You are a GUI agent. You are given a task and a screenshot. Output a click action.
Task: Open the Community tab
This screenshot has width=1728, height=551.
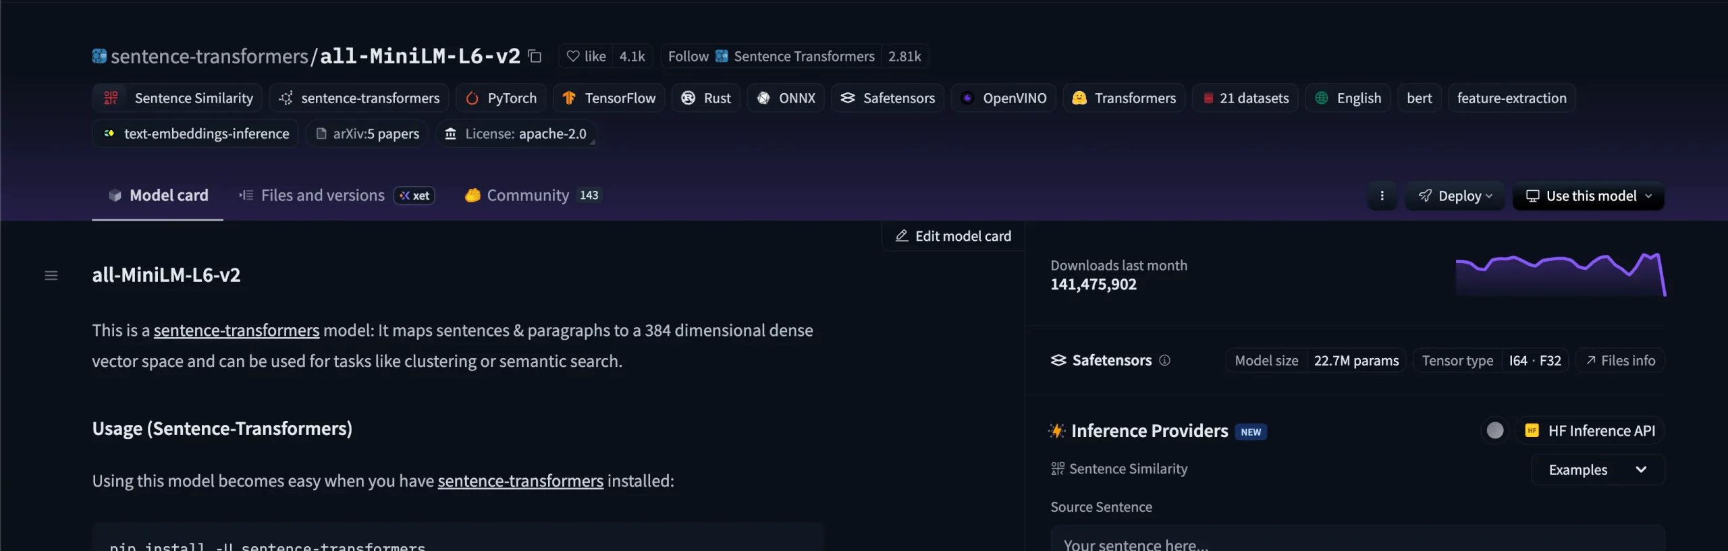[x=527, y=196]
